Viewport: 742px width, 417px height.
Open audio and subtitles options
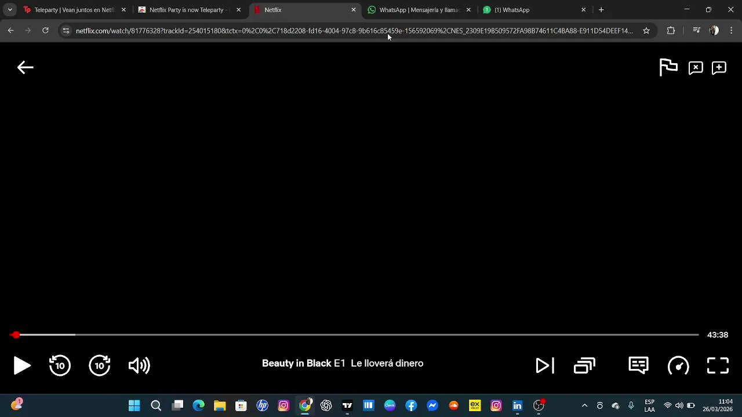coord(638,365)
